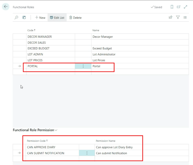Open the PORTAL row three-dot menu

point(83,66)
